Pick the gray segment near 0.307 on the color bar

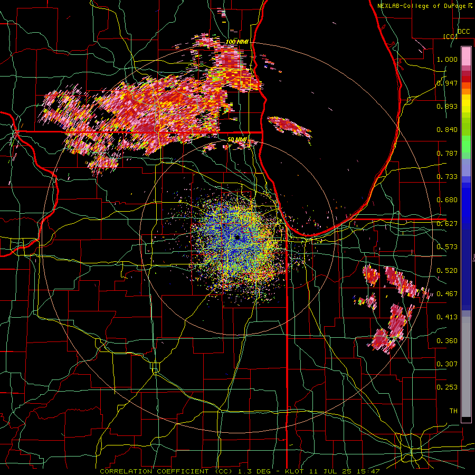point(466,367)
